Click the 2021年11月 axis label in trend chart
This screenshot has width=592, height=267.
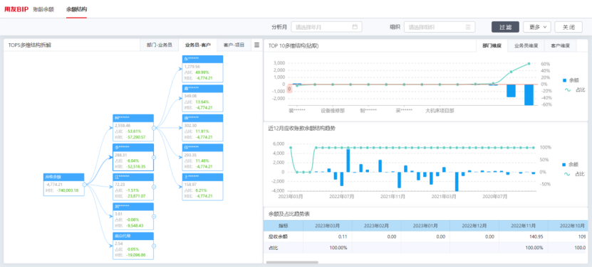point(393,196)
